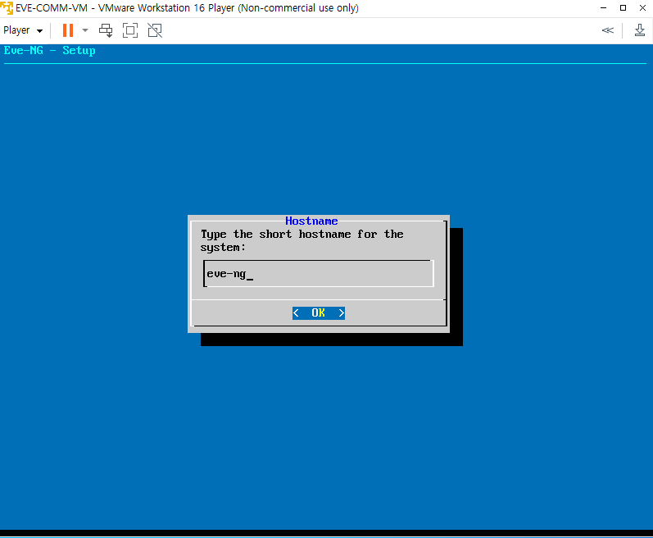Click the "Eve-NG - Setup" header text
This screenshot has height=538, width=653.
49,50
